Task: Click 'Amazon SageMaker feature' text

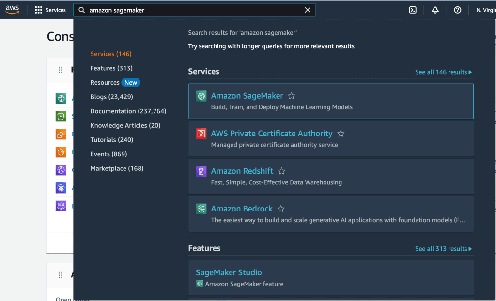Action: pos(244,284)
